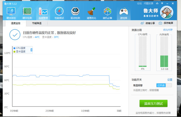Screen dimensions: 181x117
Task: Click the 内存使用 memory usage bar
Action: pos(164,52)
